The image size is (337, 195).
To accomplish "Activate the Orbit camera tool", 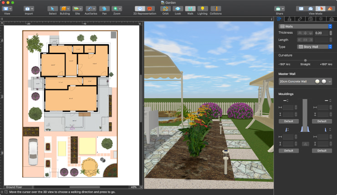I will click(x=165, y=9).
